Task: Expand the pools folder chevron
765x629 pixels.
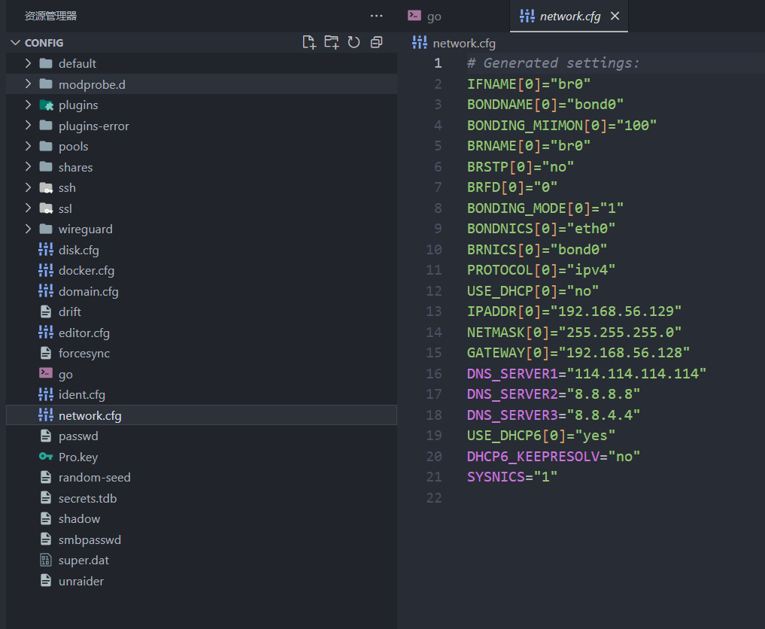Action: 28,147
